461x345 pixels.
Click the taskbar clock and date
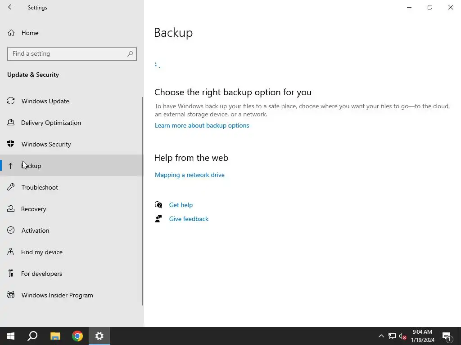(422, 336)
